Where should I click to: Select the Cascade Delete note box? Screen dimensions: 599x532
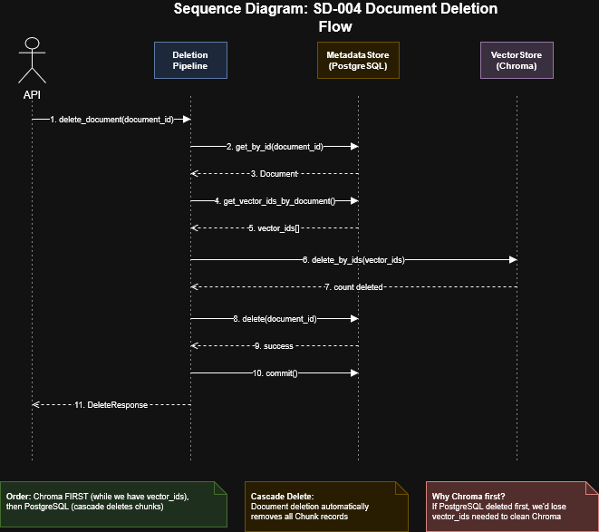(x=326, y=507)
